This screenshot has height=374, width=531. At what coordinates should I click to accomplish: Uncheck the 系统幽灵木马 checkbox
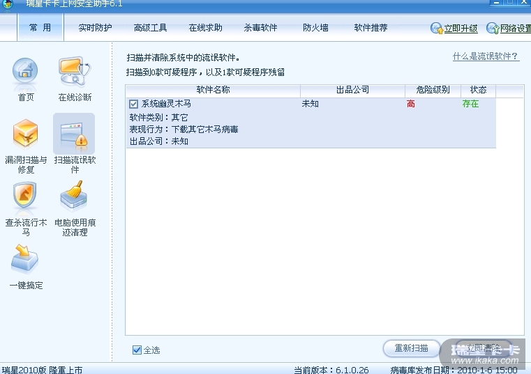133,104
